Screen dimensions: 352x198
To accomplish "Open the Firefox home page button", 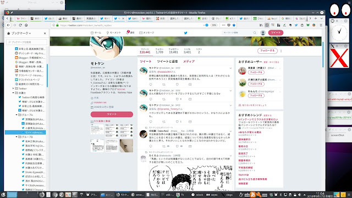I will tap(26, 25).
